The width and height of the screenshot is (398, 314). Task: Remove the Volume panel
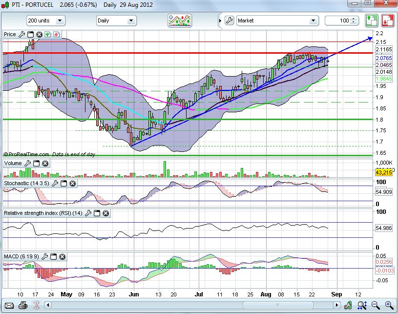pyautogui.click(x=45, y=163)
